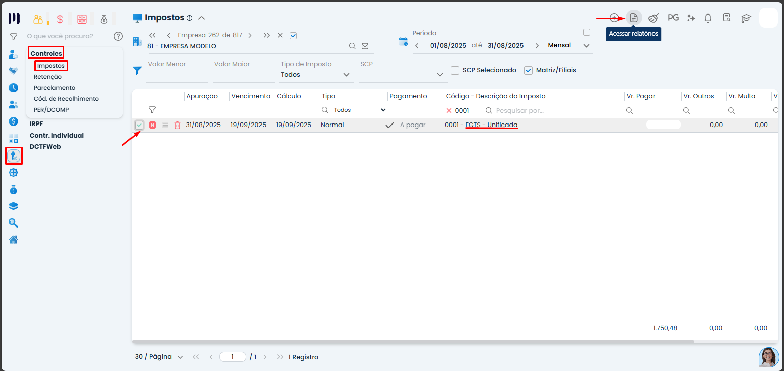Open the help question mark icon
Viewport: 784px width, 371px height.
[x=118, y=36]
